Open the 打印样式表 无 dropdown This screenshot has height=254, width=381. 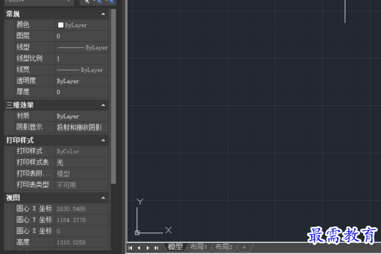81,162
